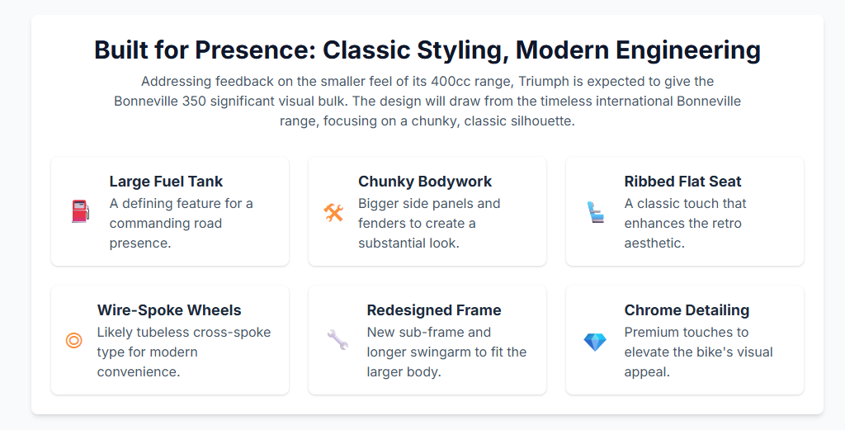Image resolution: width=845 pixels, height=430 pixels.
Task: Click the 'tubeless cross-spoke type' description
Action: coord(184,352)
